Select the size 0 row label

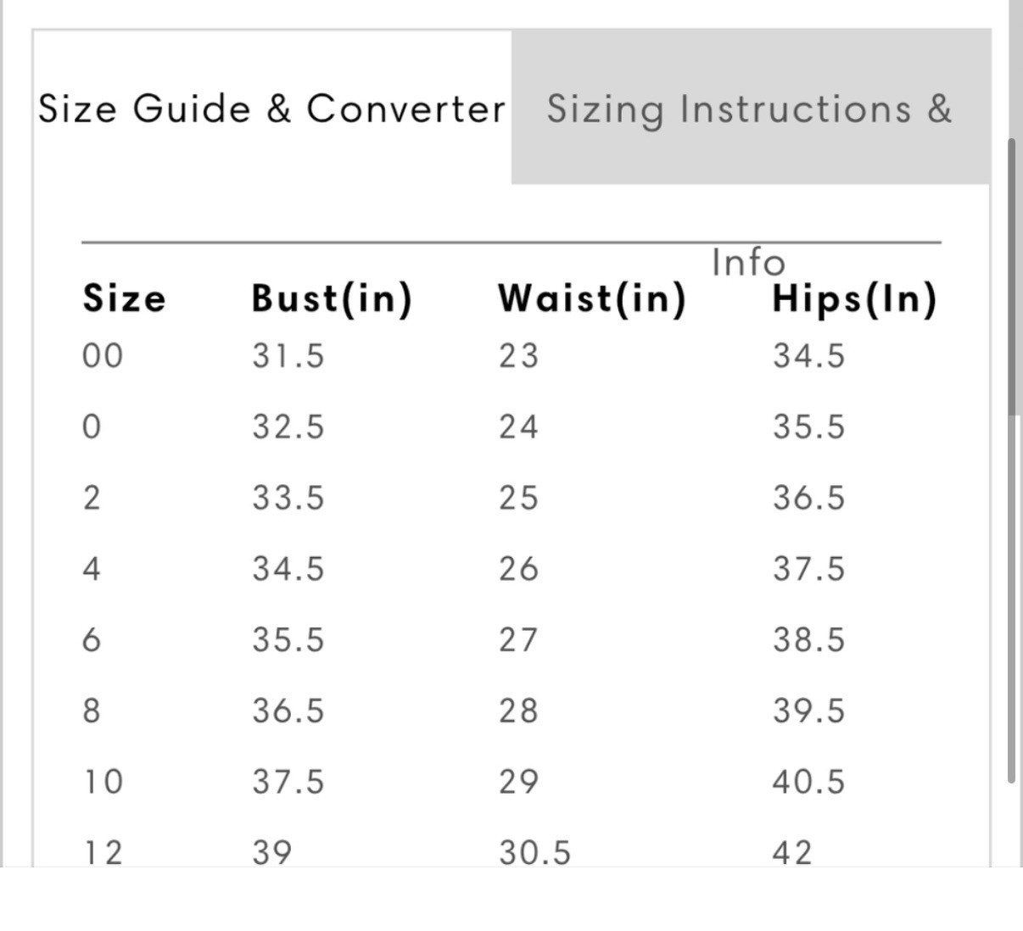click(x=92, y=426)
